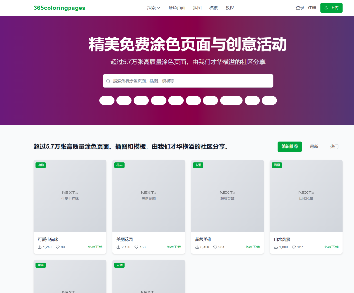Viewport: 354px width, 293px height.
Task: Click the upload icon on the 上传 button
Action: tap(326, 8)
